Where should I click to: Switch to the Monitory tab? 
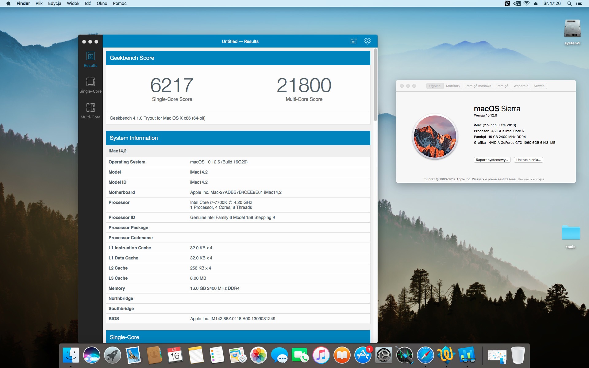[453, 86]
